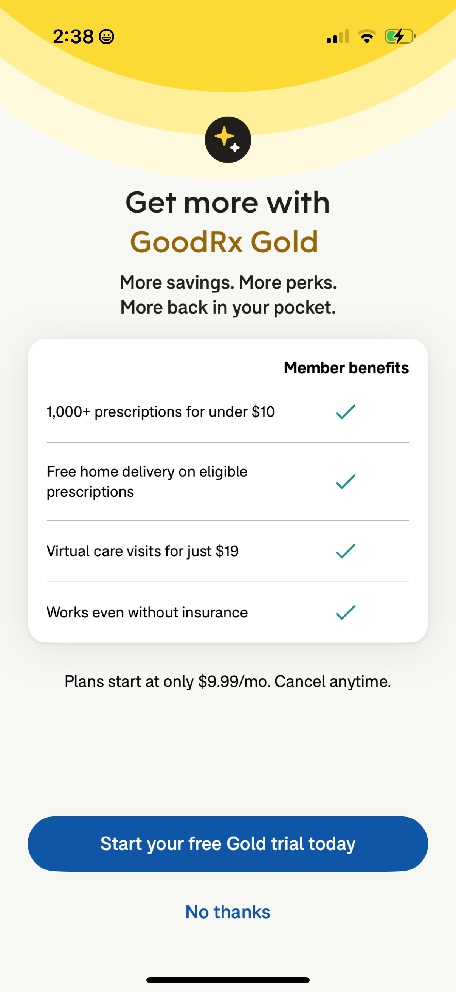The image size is (456, 992).
Task: Tap the GoodRx Gold sparkle icon
Action: 228,140
